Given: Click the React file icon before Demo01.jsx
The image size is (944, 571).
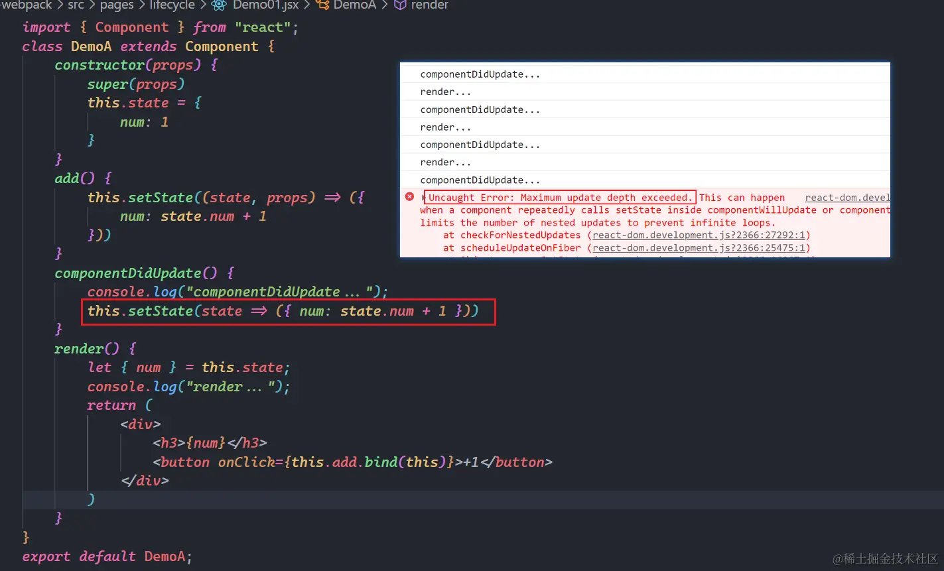Looking at the screenshot, I should pyautogui.click(x=218, y=5).
